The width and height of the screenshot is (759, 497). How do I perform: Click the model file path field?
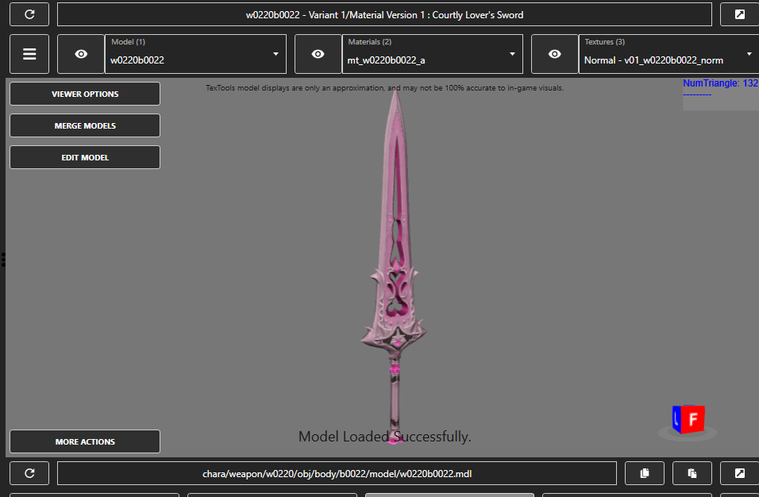click(337, 473)
